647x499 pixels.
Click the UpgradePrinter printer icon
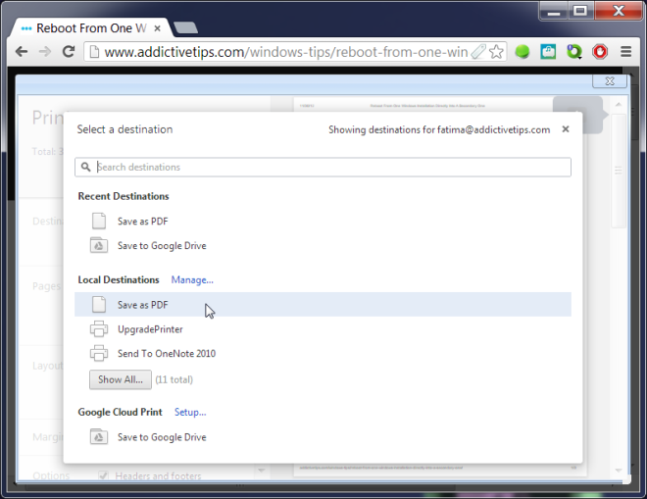click(x=99, y=329)
